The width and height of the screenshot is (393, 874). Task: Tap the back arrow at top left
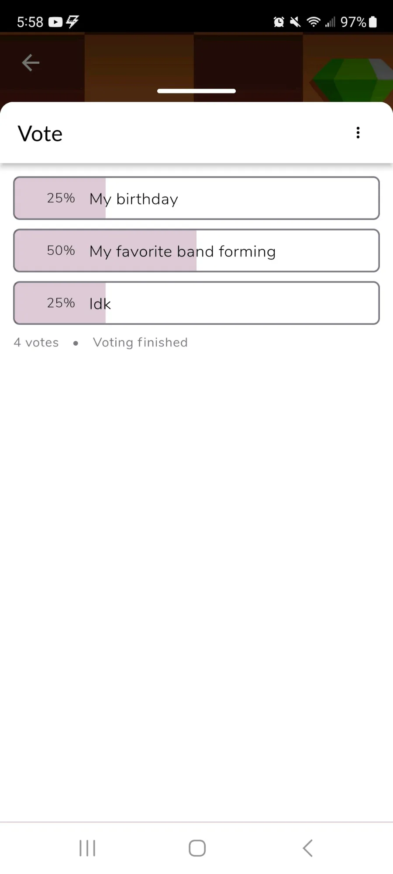[x=31, y=63]
